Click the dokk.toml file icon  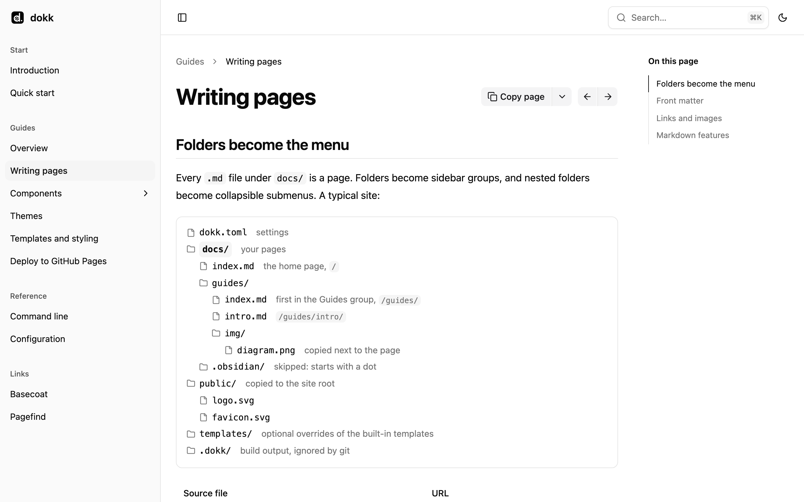click(x=191, y=232)
